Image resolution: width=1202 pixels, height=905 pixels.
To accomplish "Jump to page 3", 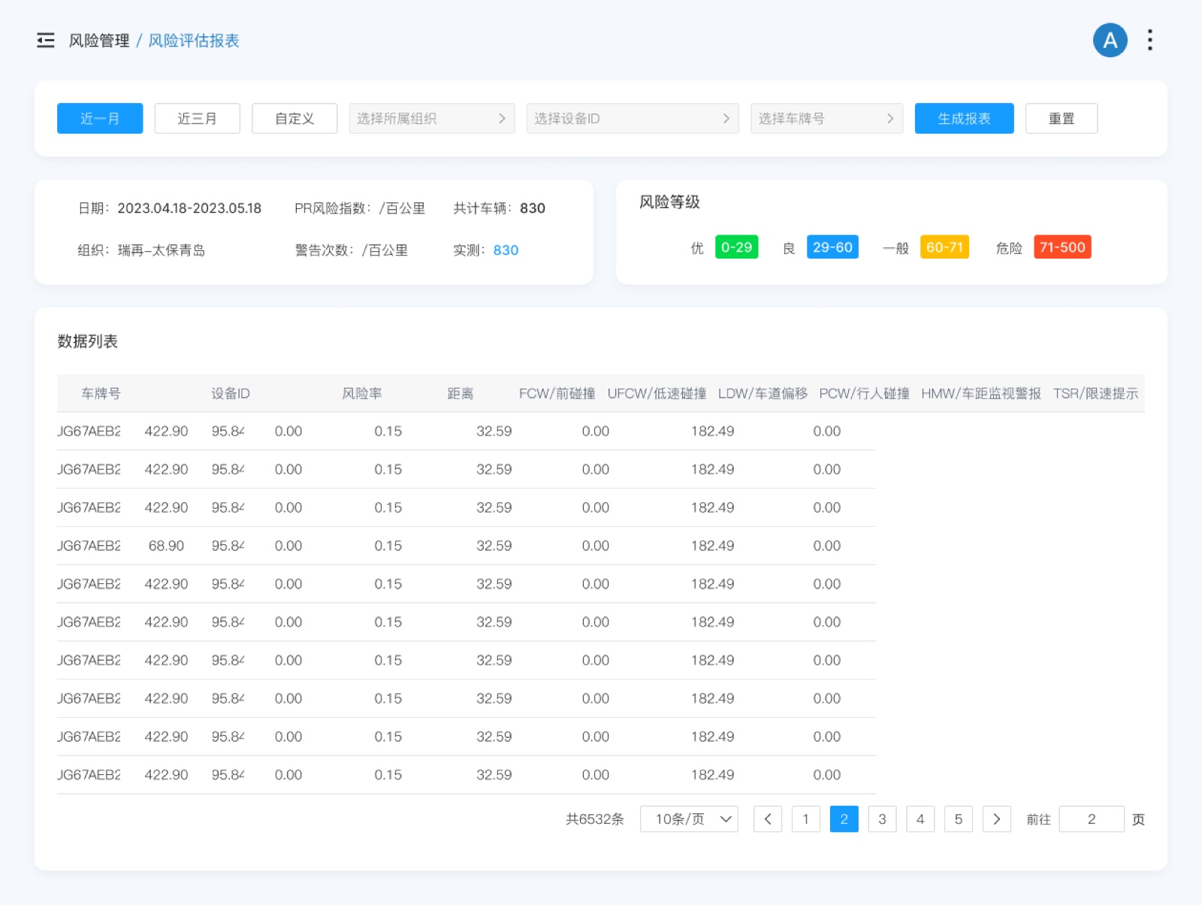I will pyautogui.click(x=883, y=819).
